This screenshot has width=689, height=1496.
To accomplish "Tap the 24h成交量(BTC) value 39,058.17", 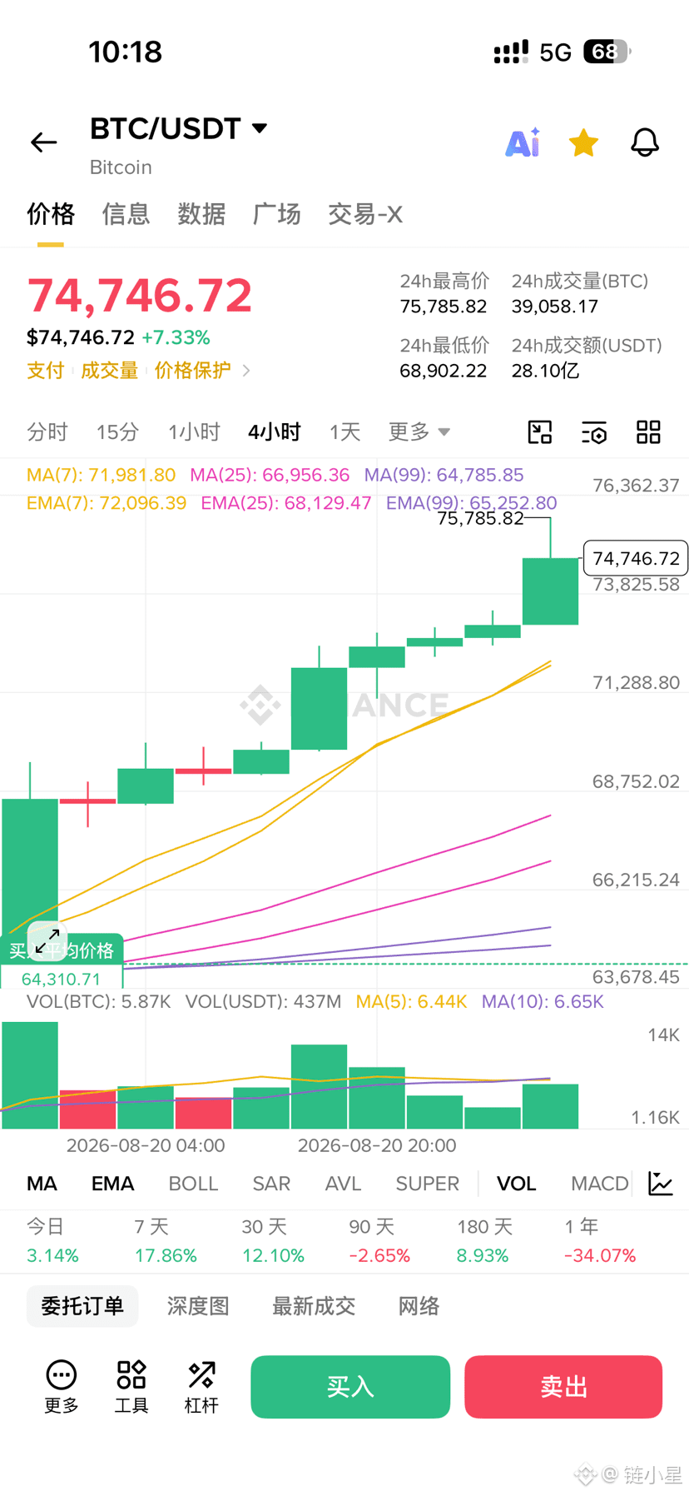I will coord(555,307).
